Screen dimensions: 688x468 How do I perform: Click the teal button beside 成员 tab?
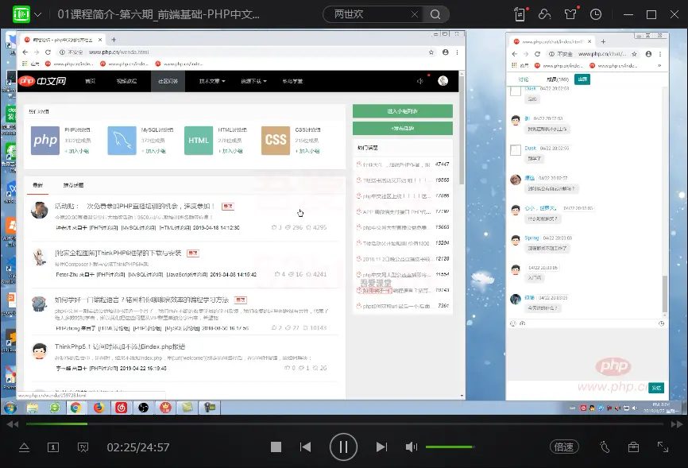coord(582,79)
